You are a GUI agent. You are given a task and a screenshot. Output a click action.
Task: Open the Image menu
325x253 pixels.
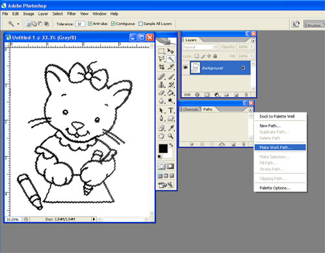(x=29, y=14)
